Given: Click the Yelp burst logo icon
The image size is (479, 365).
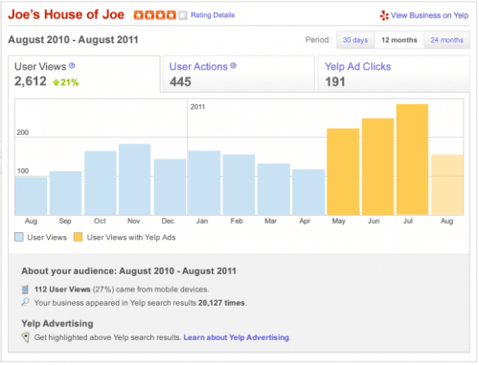Looking at the screenshot, I should 384,15.
